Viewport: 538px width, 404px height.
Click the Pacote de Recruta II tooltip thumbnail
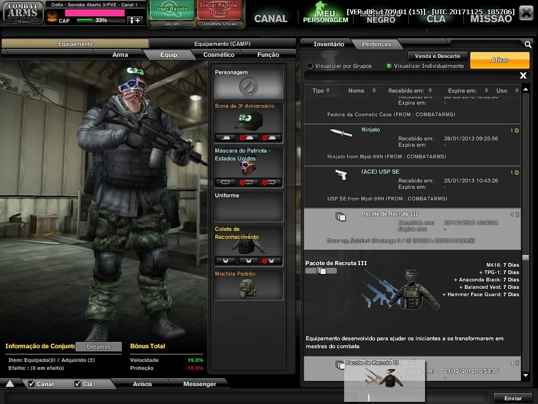384,377
